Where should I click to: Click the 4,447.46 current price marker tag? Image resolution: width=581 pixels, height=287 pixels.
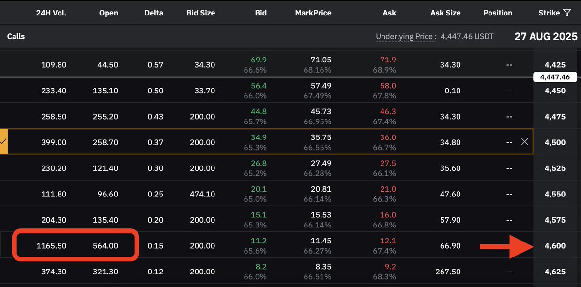[x=555, y=77]
